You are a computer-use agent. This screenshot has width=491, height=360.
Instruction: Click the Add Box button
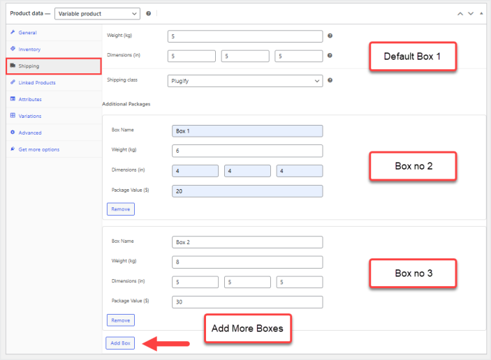point(120,343)
